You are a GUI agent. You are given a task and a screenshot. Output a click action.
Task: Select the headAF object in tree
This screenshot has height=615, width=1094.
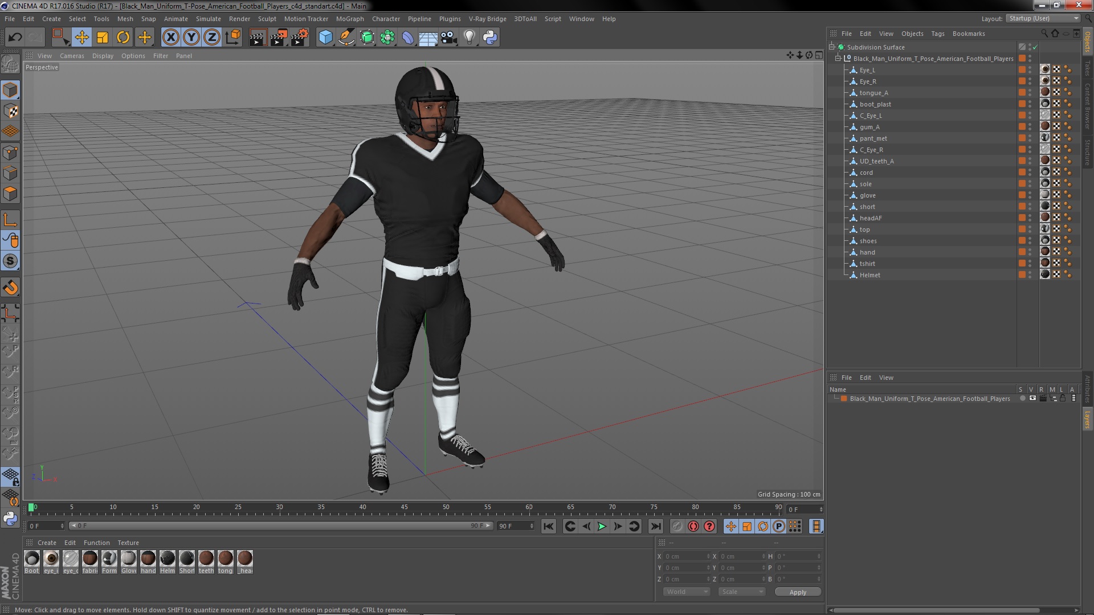(x=870, y=218)
